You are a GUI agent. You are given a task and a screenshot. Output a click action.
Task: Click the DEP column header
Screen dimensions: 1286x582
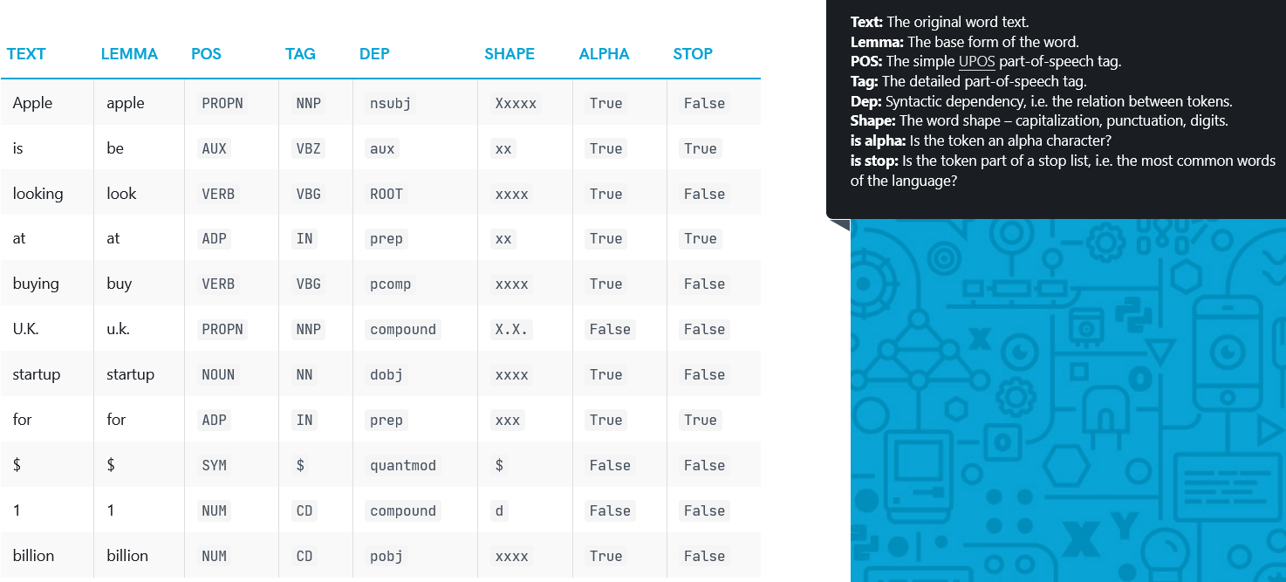(374, 54)
